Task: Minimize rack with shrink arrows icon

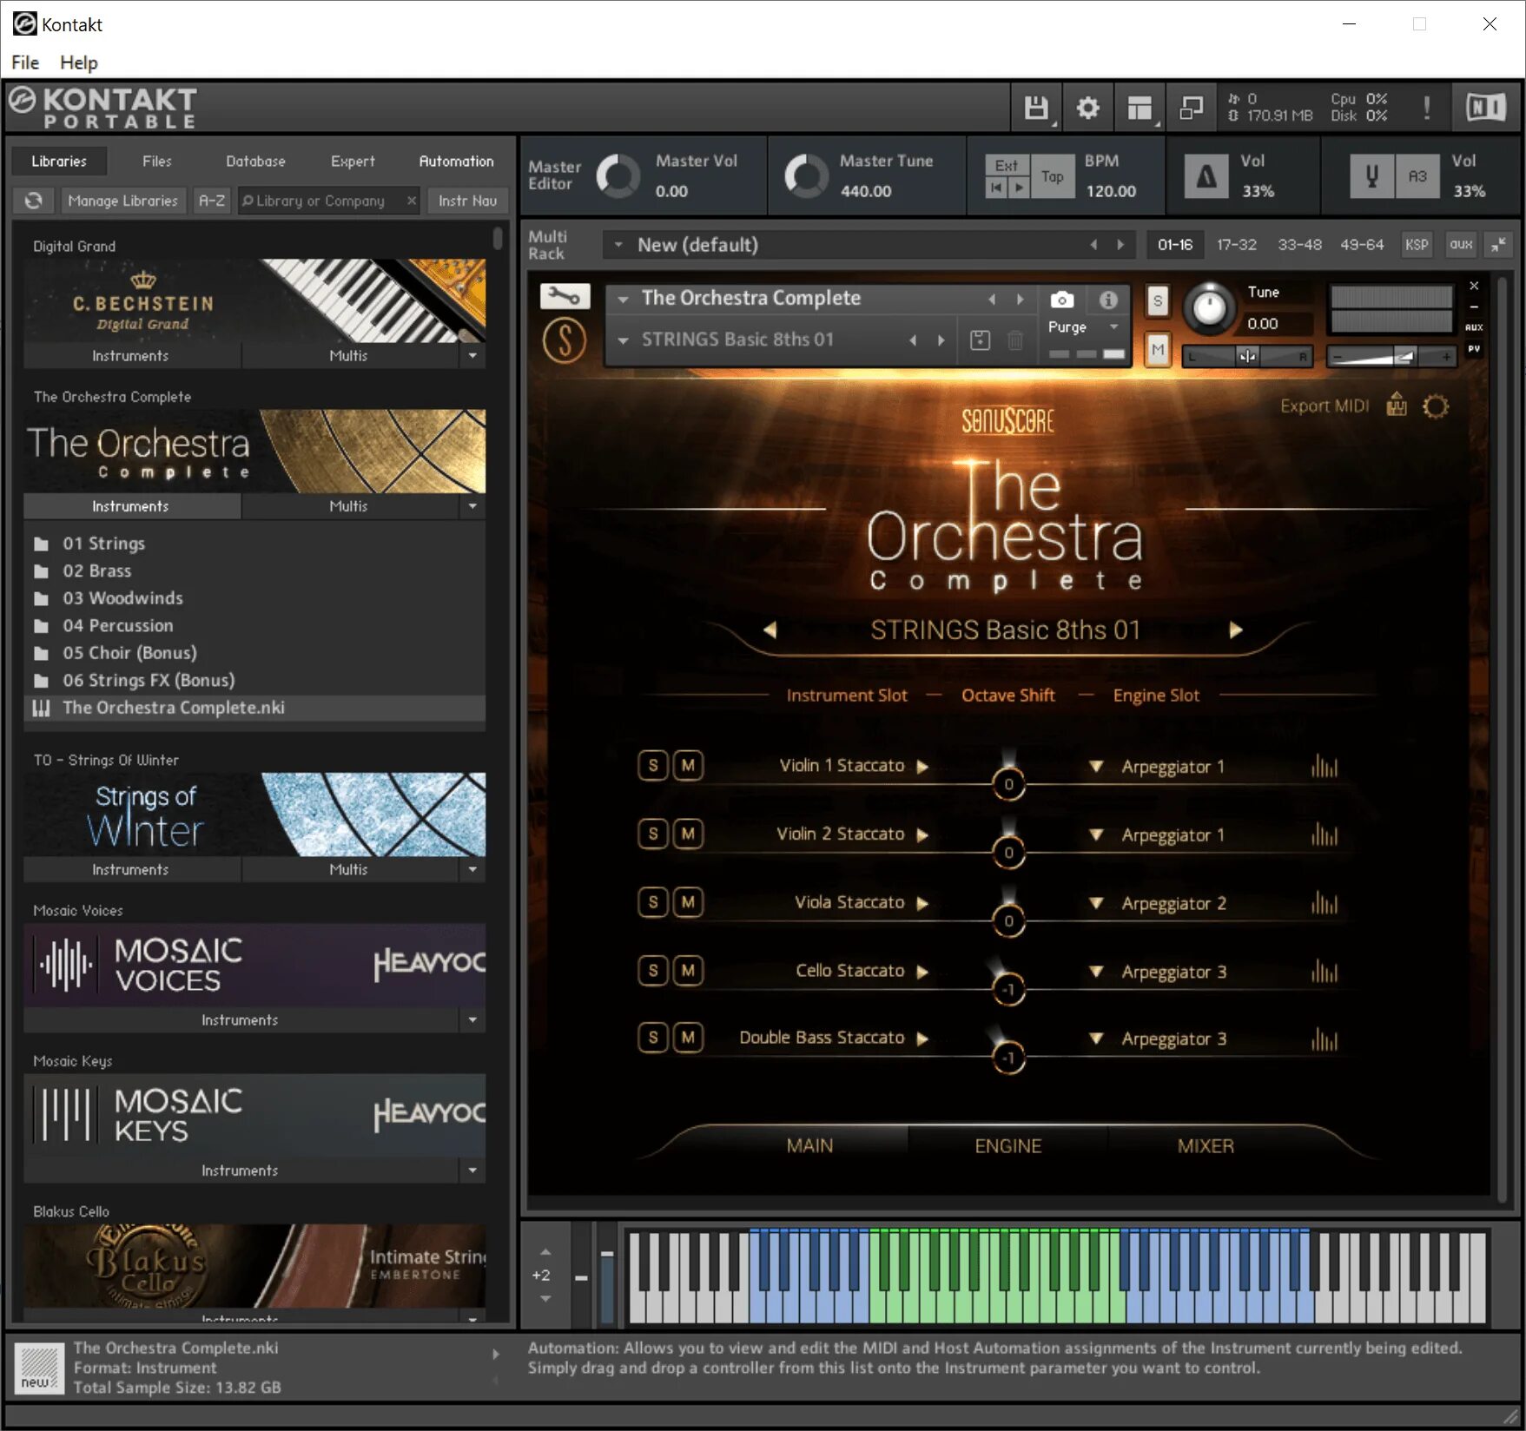Action: 1498,245
